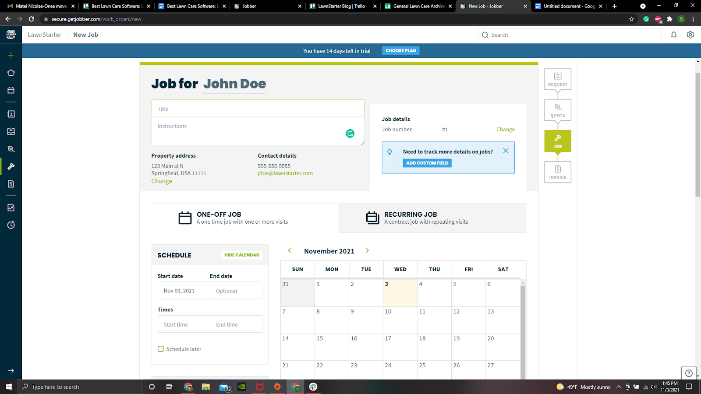Viewport: 701px width, 394px height.
Task: Click the green plus create icon
Action: [x=11, y=55]
